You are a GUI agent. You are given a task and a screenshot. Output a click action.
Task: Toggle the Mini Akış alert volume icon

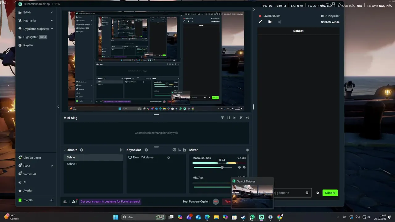[x=247, y=118]
